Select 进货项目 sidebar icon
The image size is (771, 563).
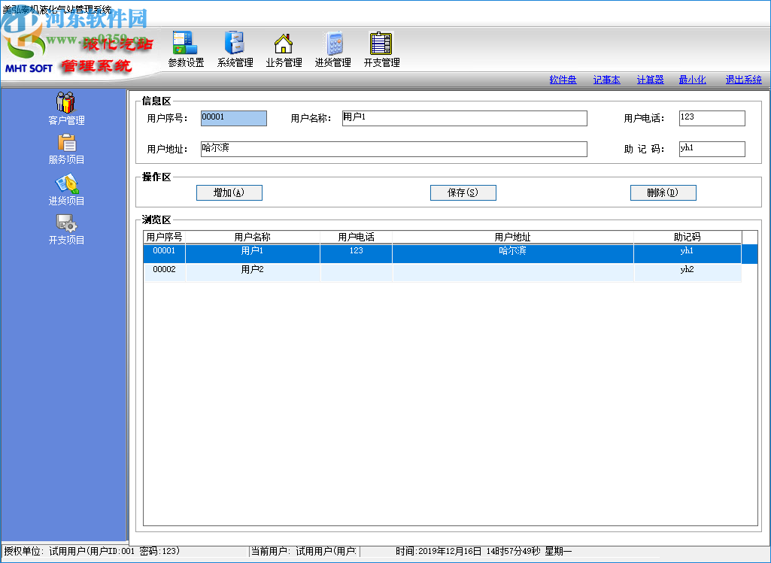click(66, 190)
